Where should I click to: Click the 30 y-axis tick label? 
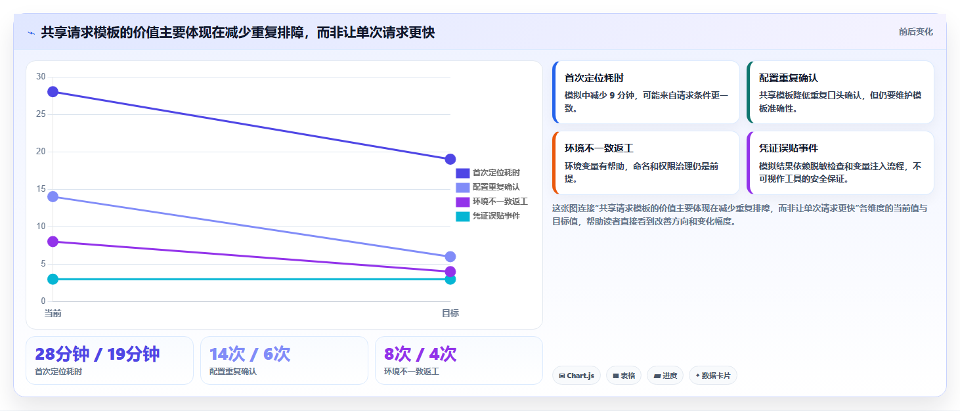point(41,77)
